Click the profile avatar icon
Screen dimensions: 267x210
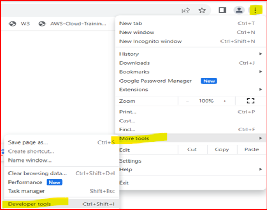[239, 10]
